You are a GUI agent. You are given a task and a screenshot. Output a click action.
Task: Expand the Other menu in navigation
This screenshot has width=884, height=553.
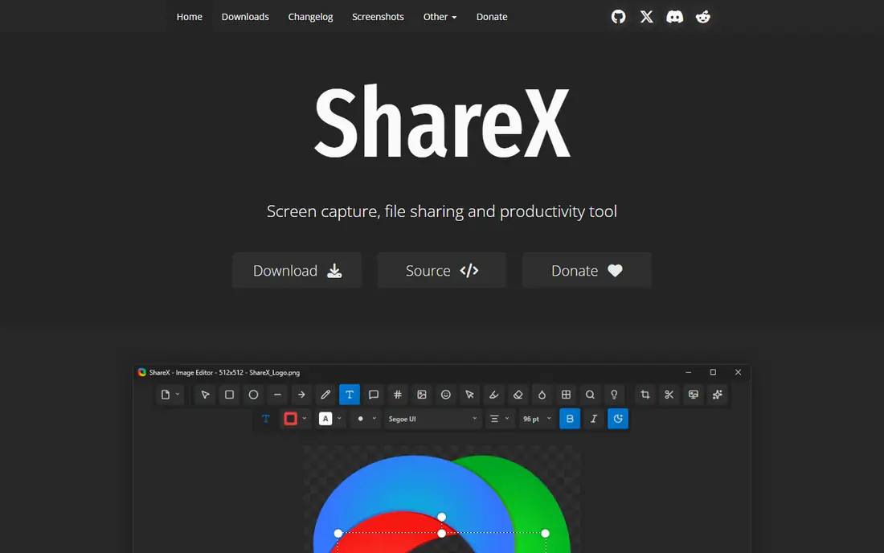click(440, 17)
